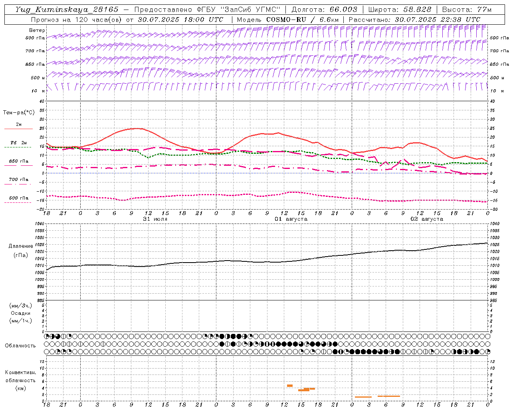
Task: Click the 'Тем-ра(°C)' temperature panel label
Action: coord(19,113)
